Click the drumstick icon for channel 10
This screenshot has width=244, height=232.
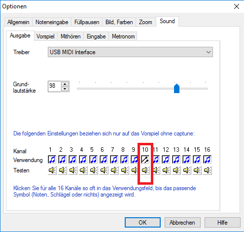tap(145, 160)
